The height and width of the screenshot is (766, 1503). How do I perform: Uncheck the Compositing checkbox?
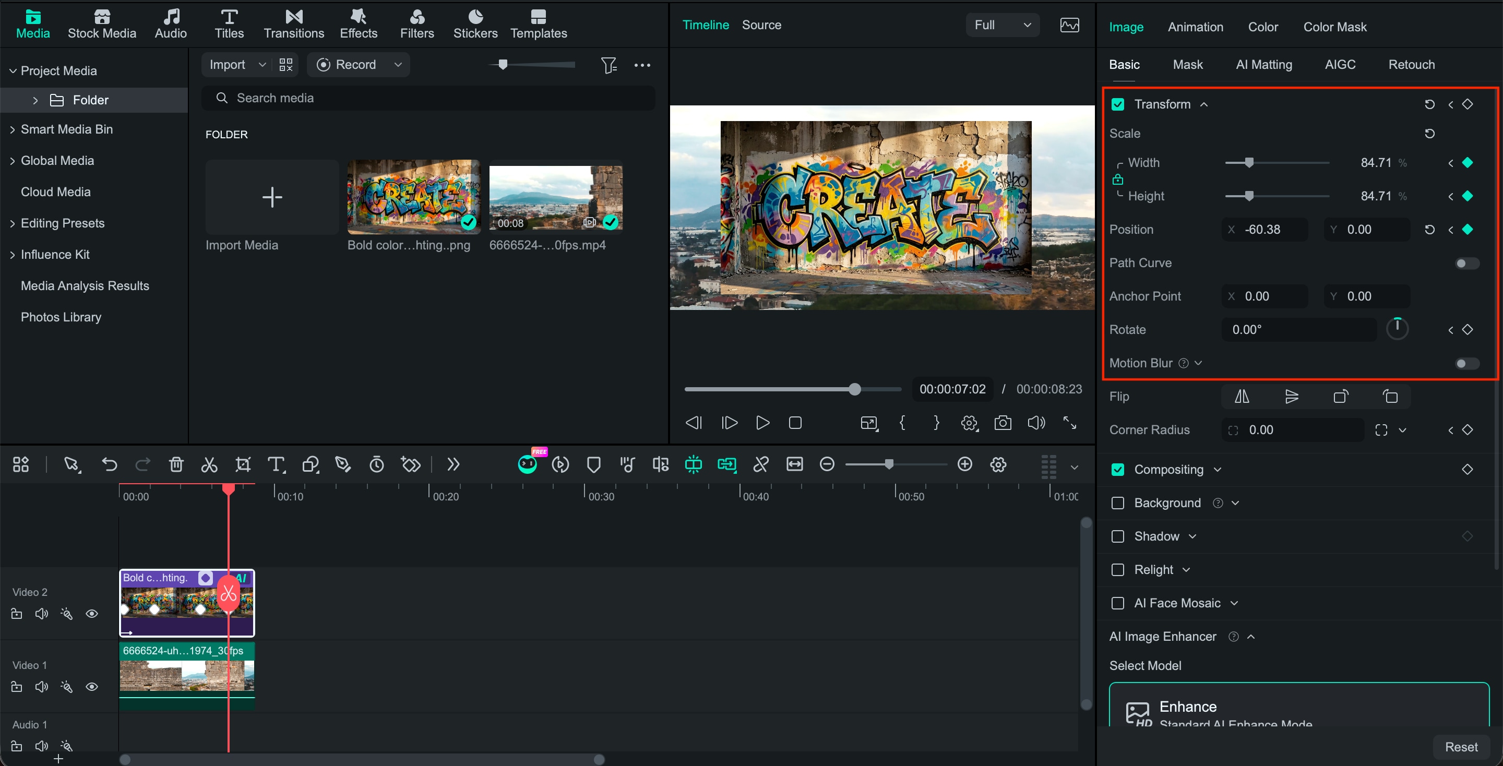[1117, 470]
